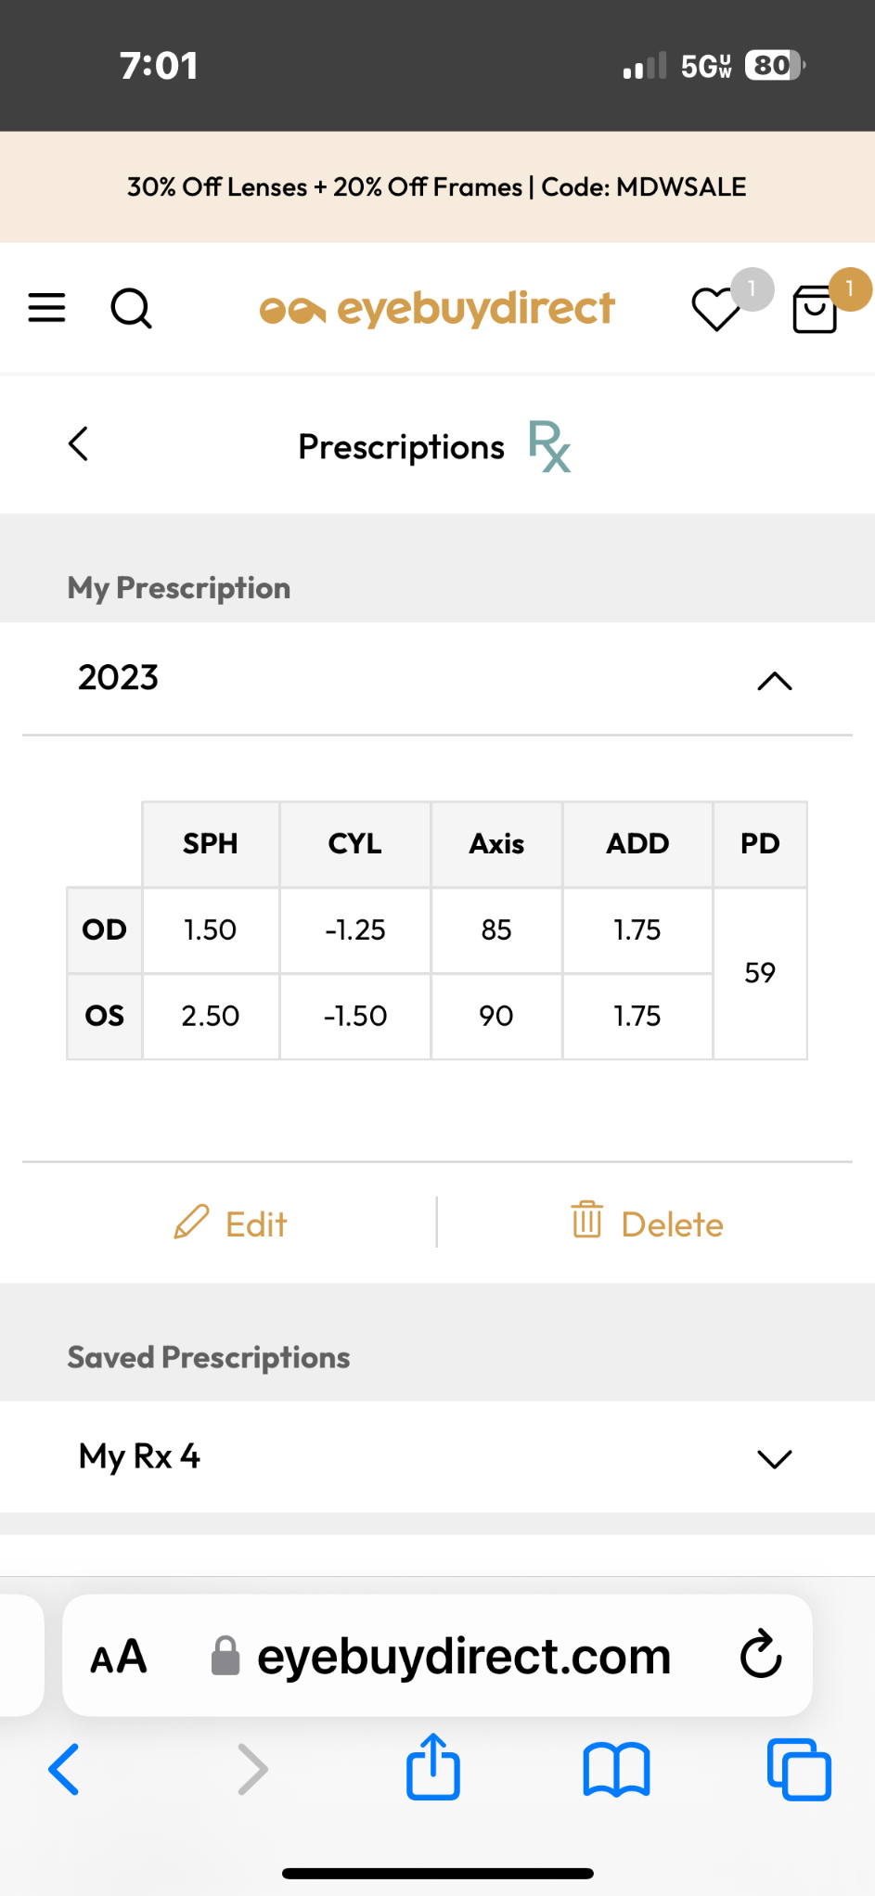Tap the eyebuydirect.com address bar

[463, 1656]
